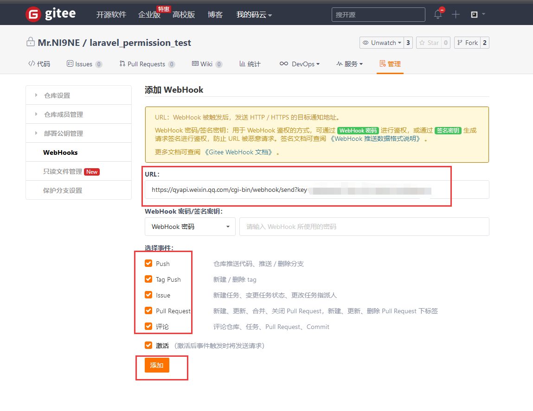Viewport: 533px width, 411px height.
Task: Open the WebHook 密码 type dropdown
Action: point(190,227)
